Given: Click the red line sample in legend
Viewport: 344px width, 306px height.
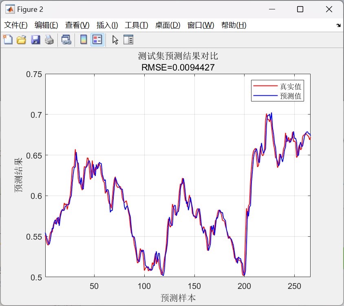Looking at the screenshot, I should [265, 86].
